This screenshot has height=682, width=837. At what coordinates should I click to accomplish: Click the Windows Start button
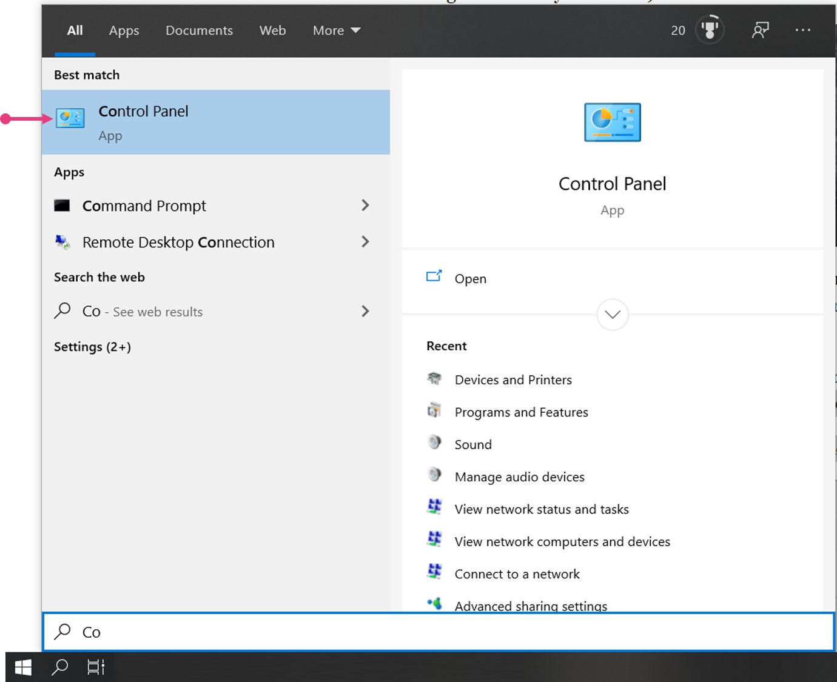pos(23,667)
